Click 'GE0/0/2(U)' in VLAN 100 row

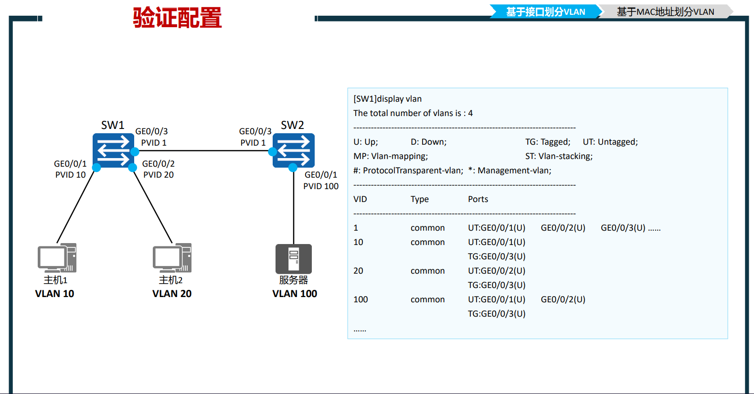[563, 299]
